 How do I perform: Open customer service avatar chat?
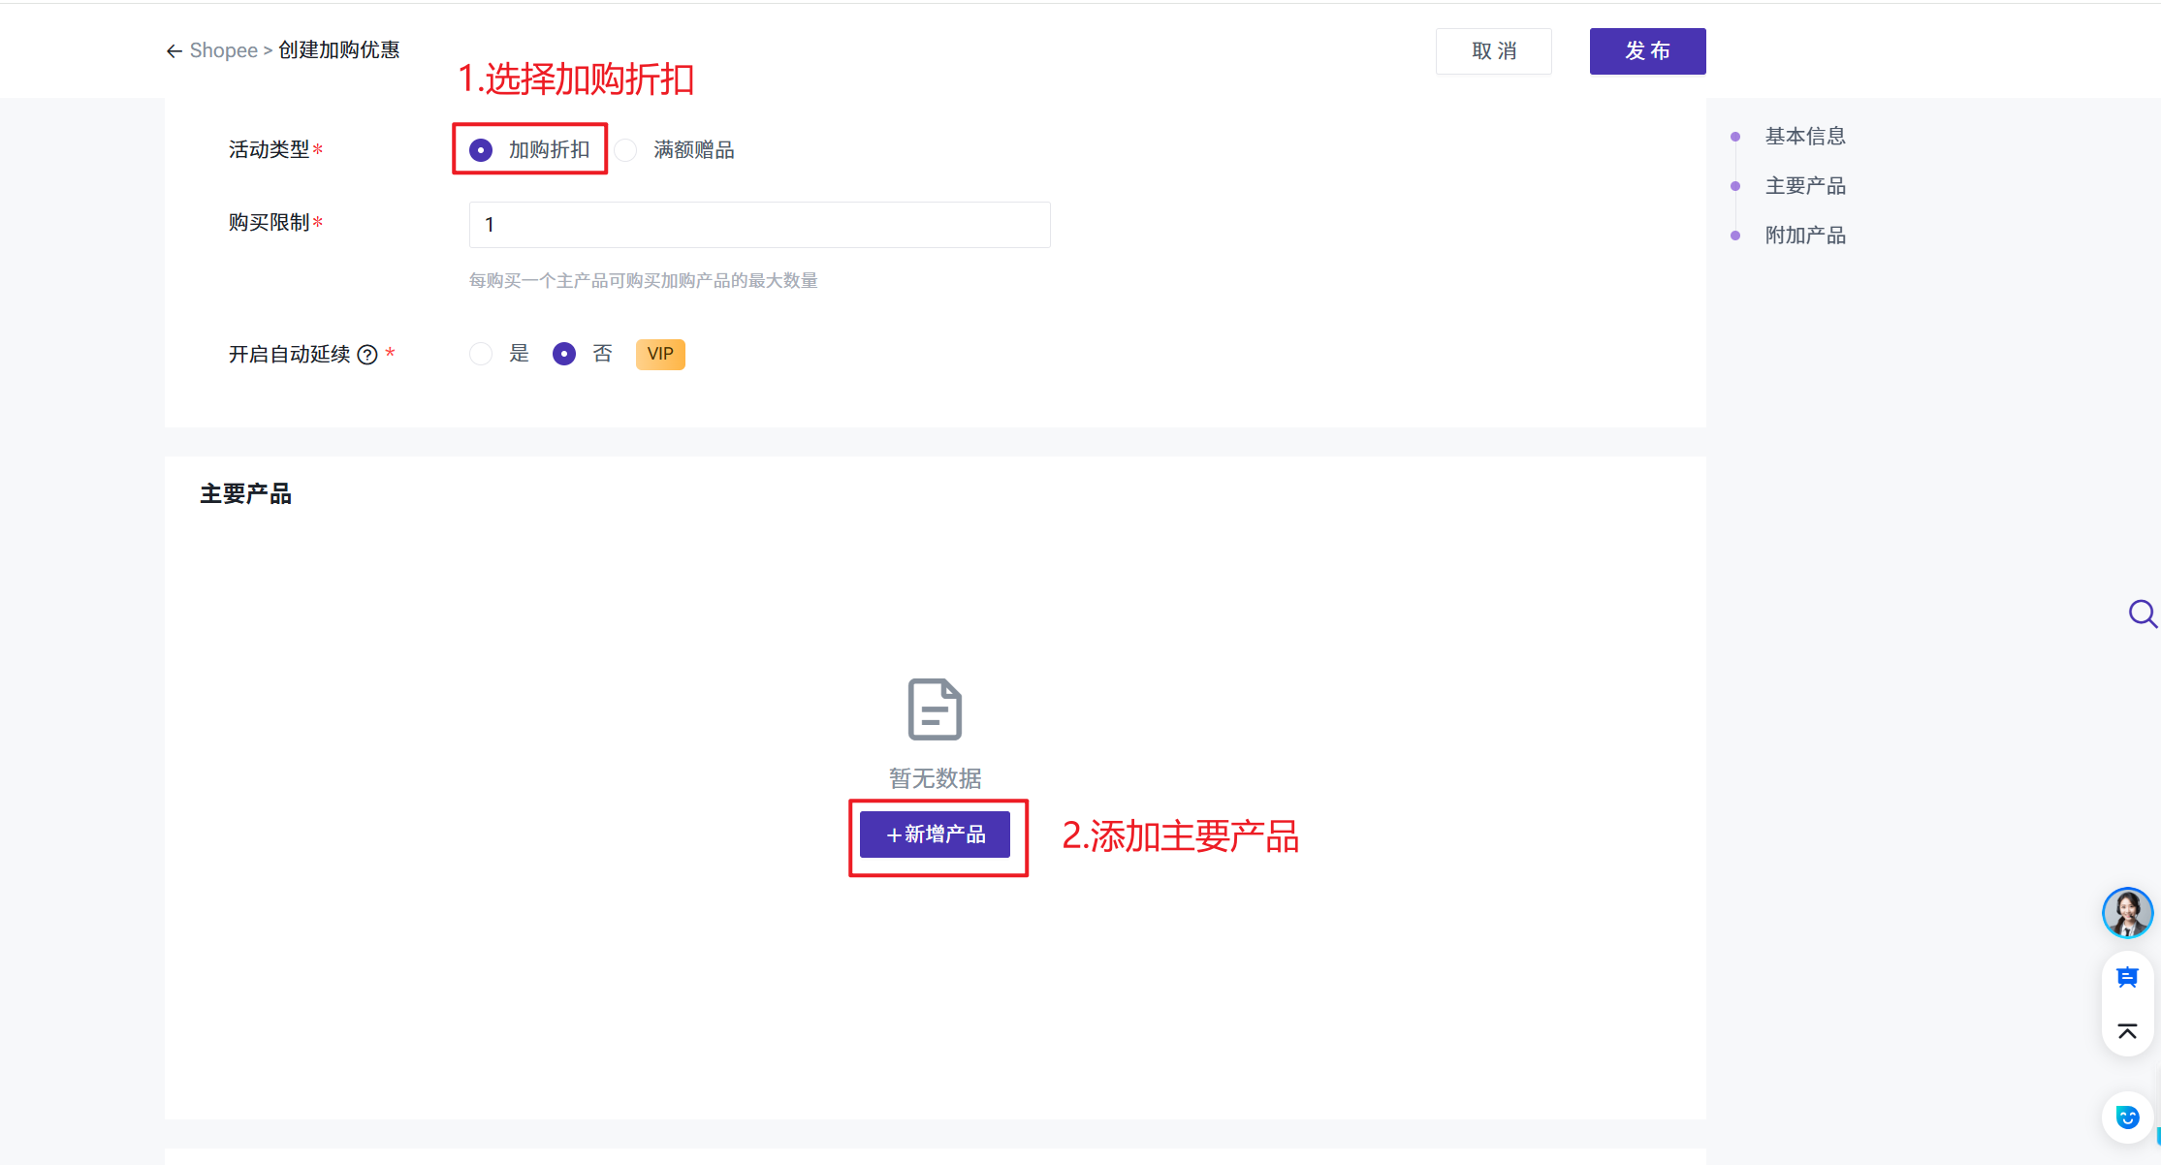click(x=2127, y=913)
